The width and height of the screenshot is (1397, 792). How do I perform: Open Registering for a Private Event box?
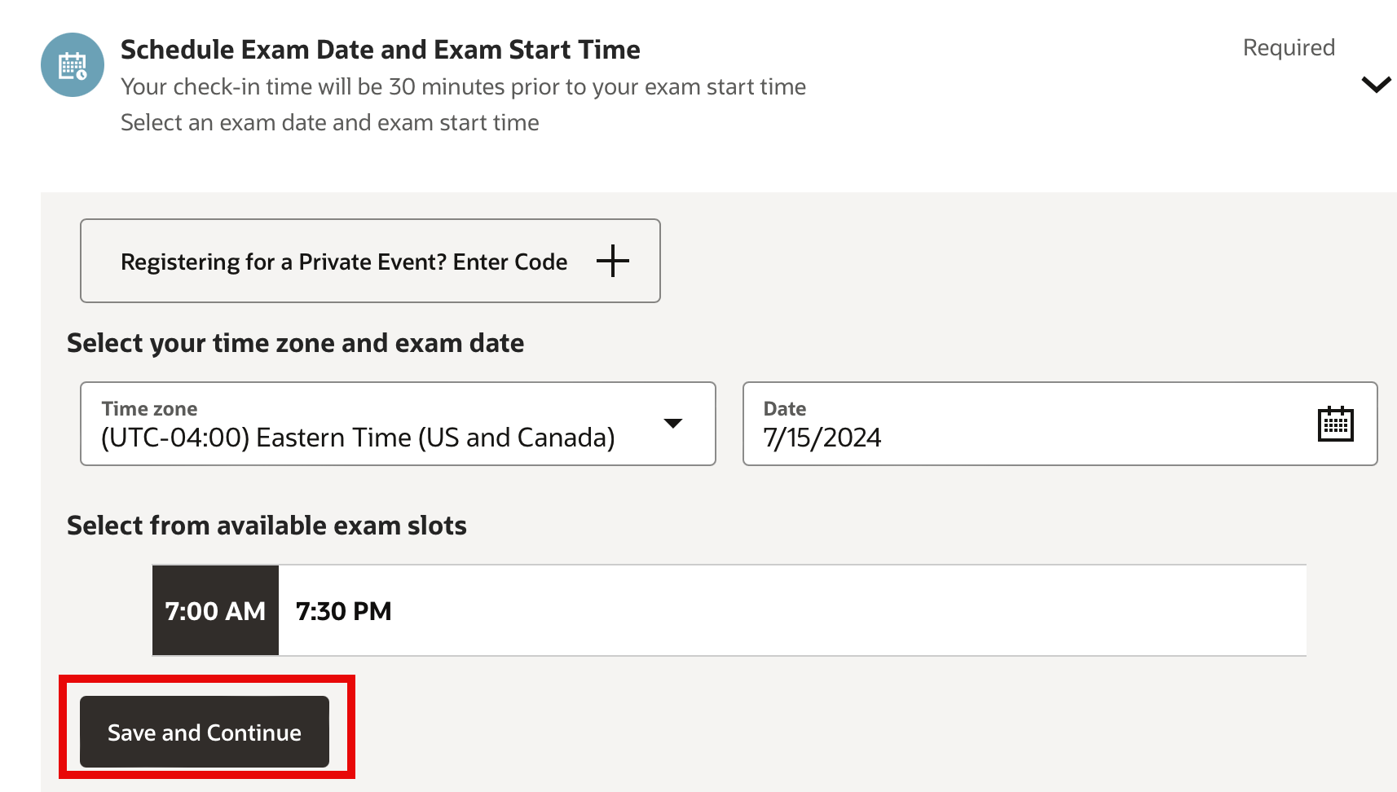[344, 262]
